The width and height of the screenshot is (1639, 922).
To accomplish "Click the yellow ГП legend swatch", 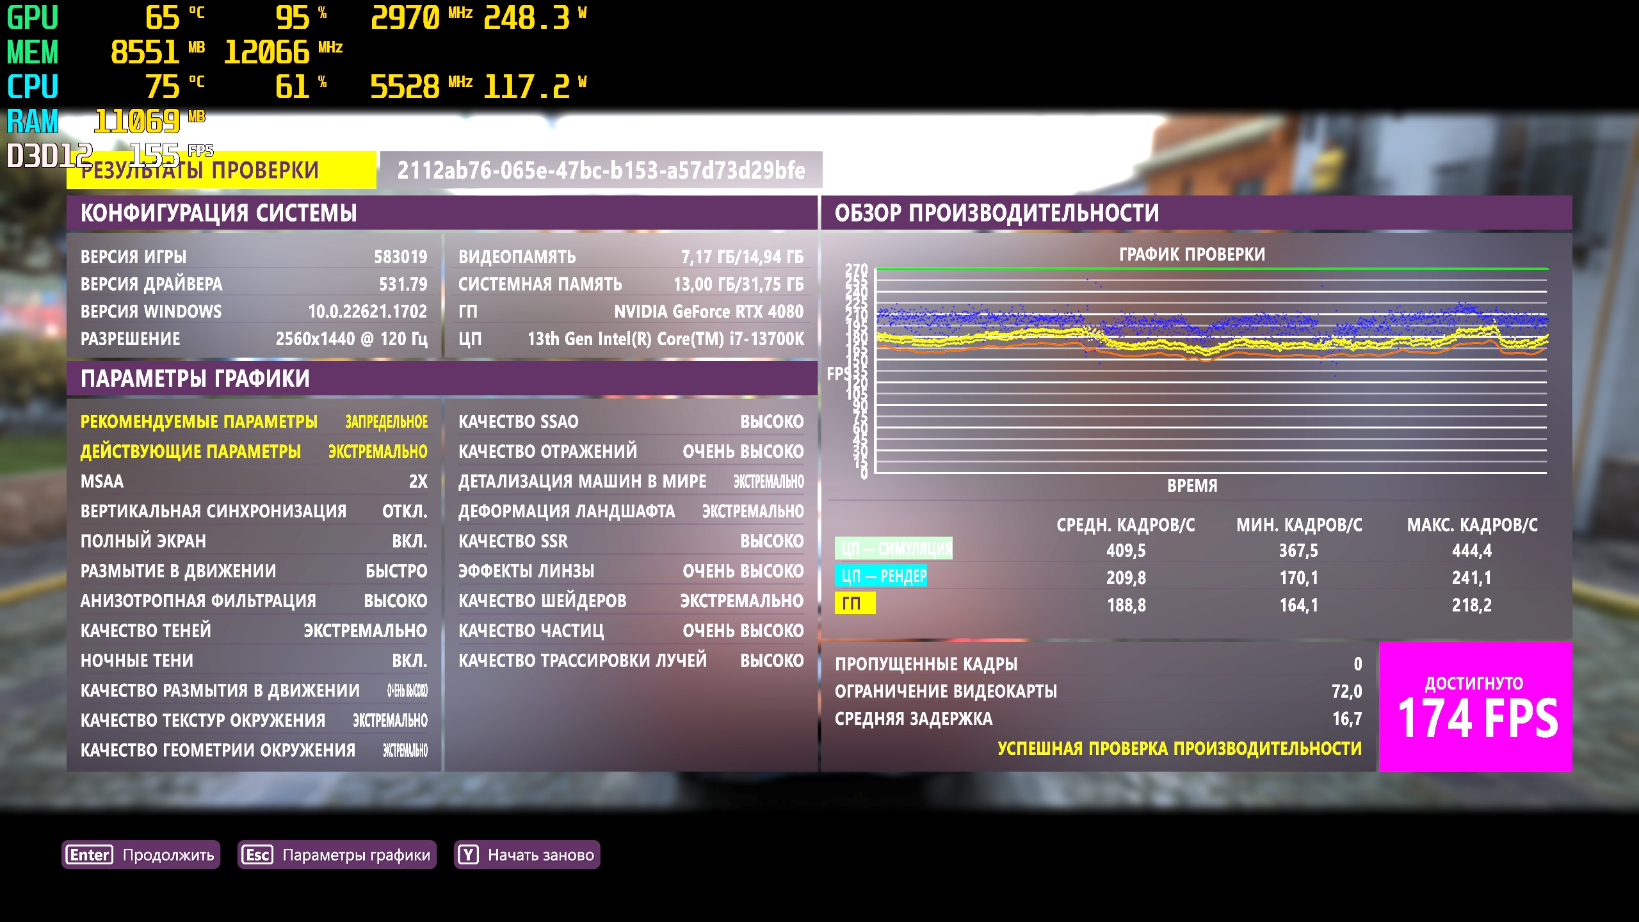I will pos(854,603).
